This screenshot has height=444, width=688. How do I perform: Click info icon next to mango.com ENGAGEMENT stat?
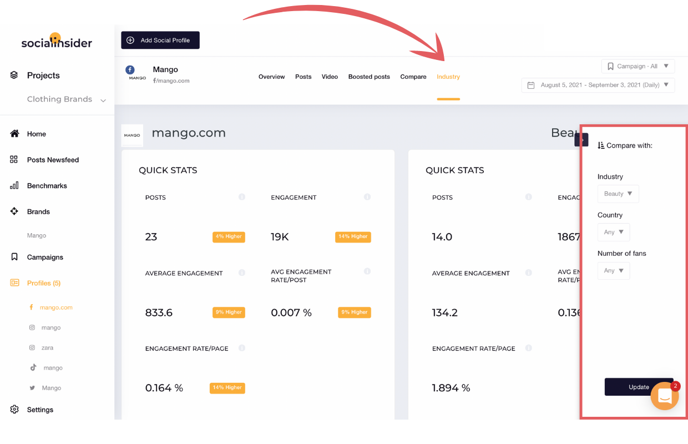[367, 197]
